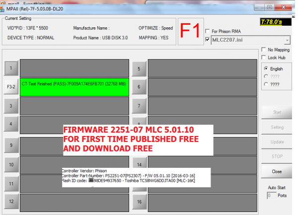Image resolution: width=298 pixels, height=215 pixels.
Task: Click the Controller Vendor: Phison line
Action: tap(84, 170)
